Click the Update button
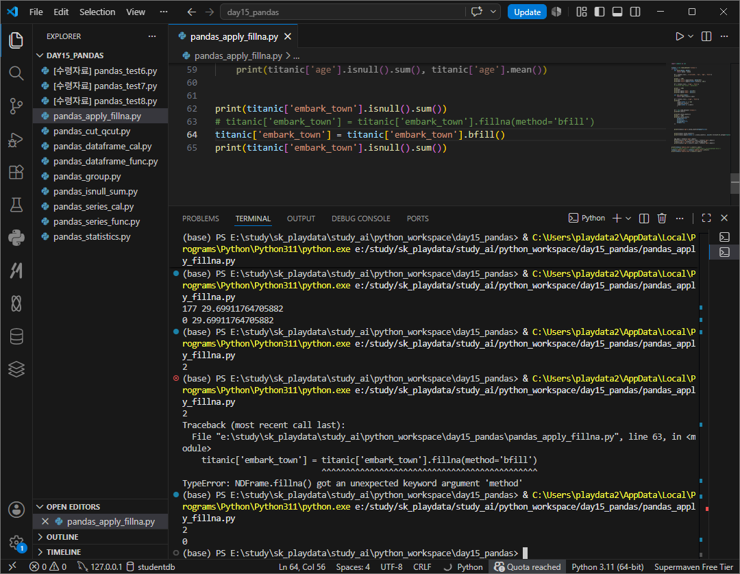740x574 pixels. pyautogui.click(x=527, y=12)
